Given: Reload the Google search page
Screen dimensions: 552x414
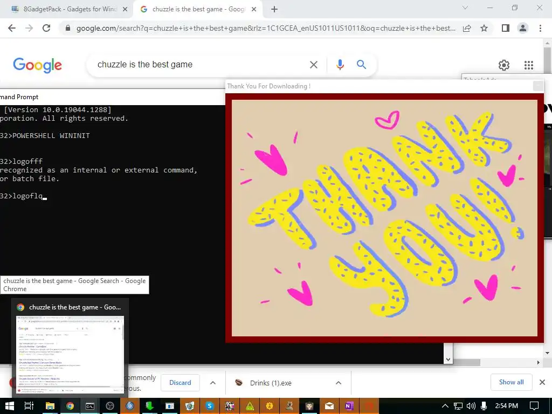Looking at the screenshot, I should pos(46,28).
